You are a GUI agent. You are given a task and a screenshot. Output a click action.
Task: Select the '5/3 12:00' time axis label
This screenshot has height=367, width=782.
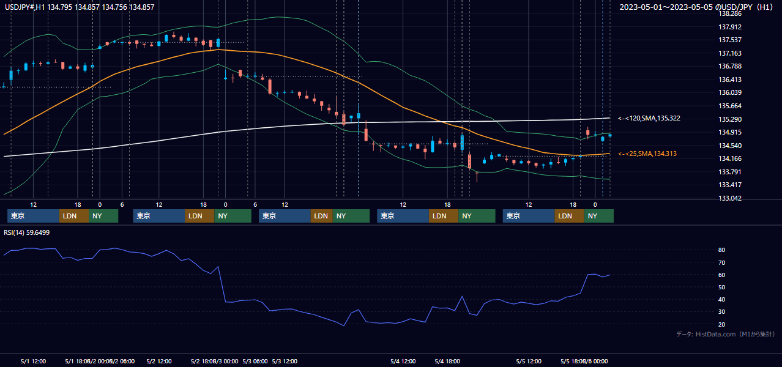(285, 361)
